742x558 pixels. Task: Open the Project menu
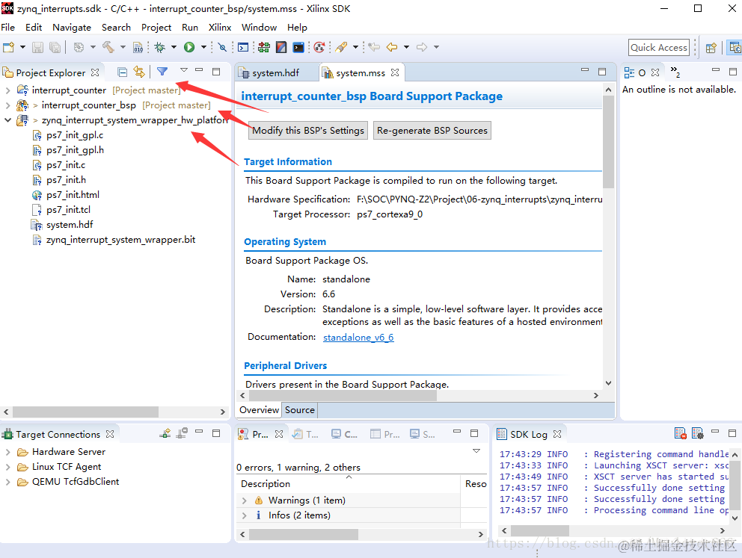tap(156, 28)
